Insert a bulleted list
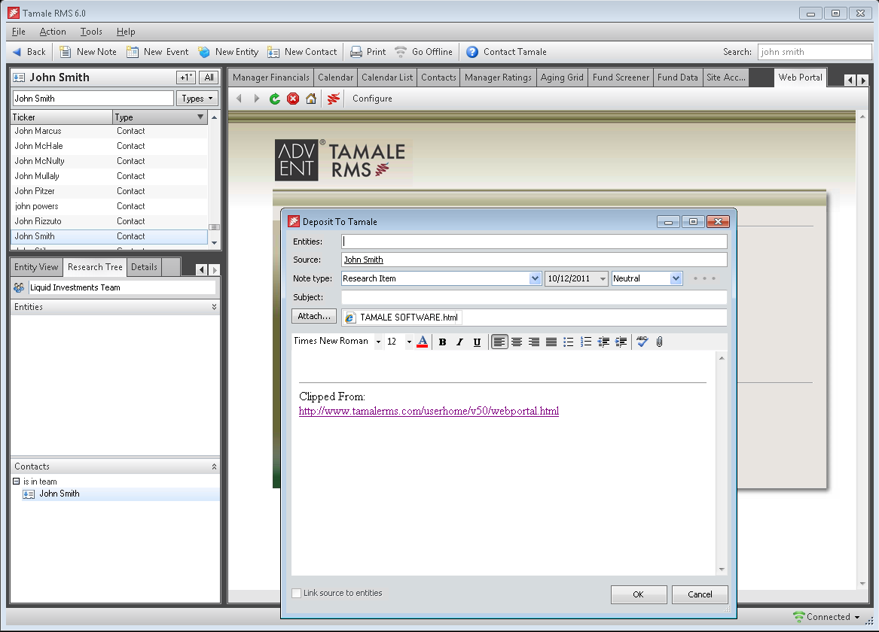879x632 pixels. pos(569,342)
